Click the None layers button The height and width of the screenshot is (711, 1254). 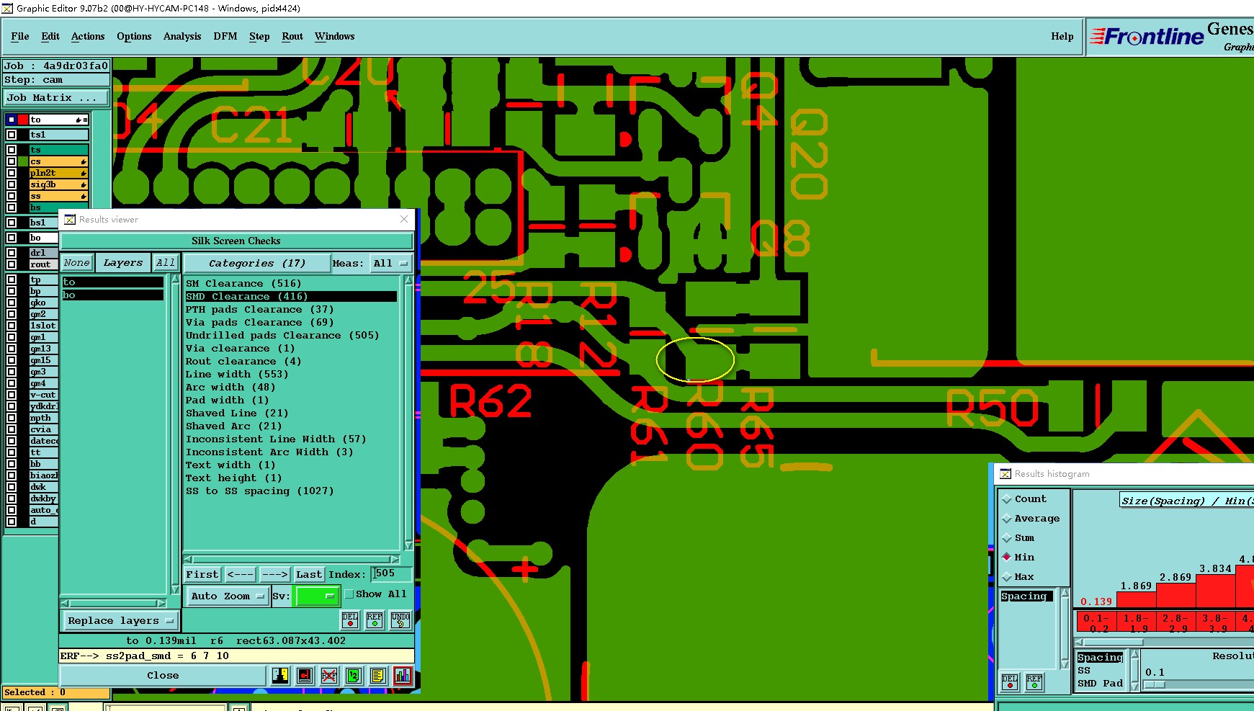click(x=76, y=263)
